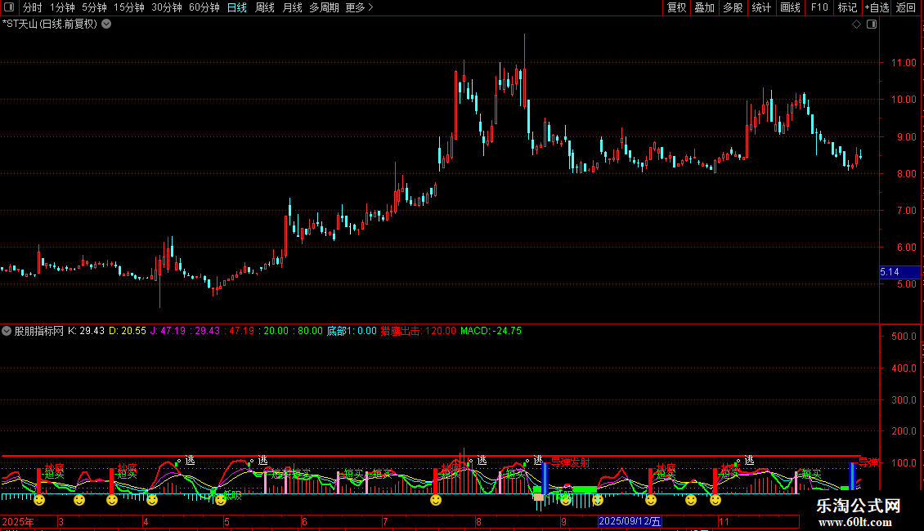Expand the dropdown next to *ST天山 title
Viewport: 924px width, 531px height.
click(106, 25)
